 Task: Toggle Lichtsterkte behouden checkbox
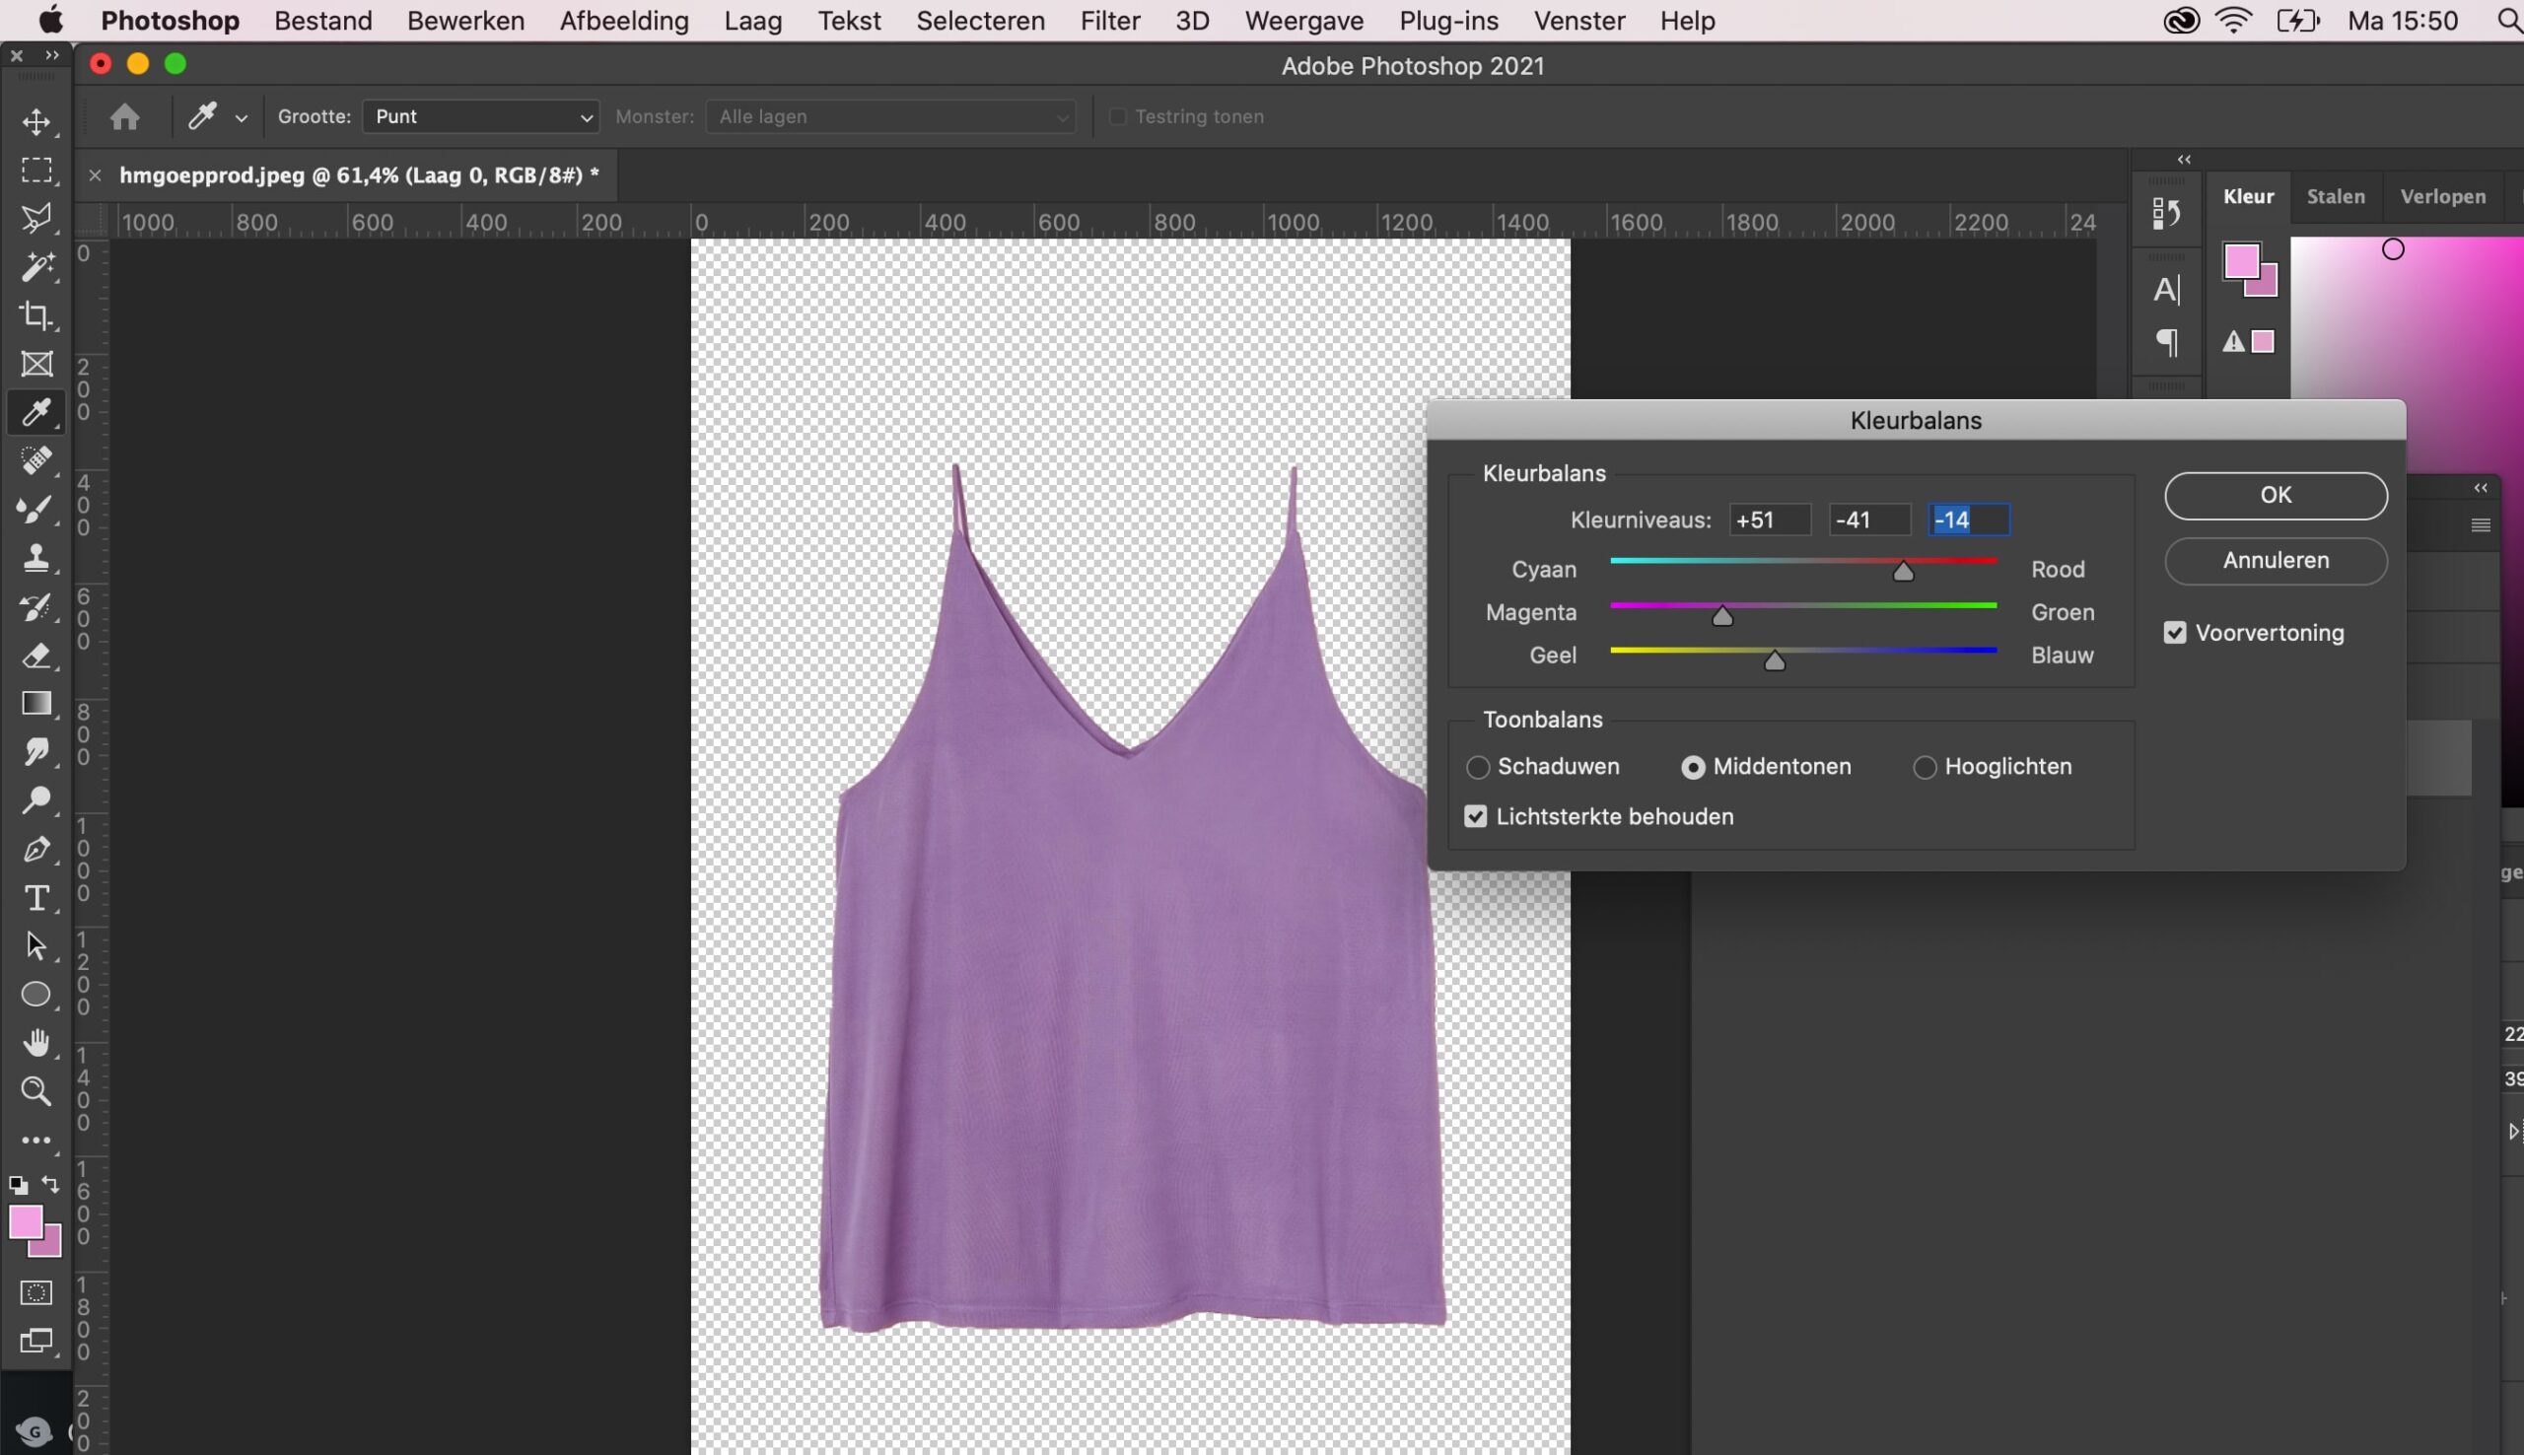(1476, 816)
